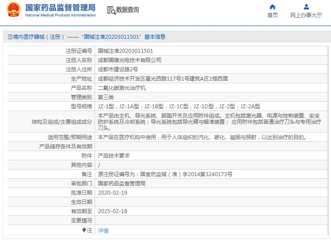Click registrant name 成都国雄光电技术有限公司
The height and width of the screenshot is (240, 331).
pos(129,60)
